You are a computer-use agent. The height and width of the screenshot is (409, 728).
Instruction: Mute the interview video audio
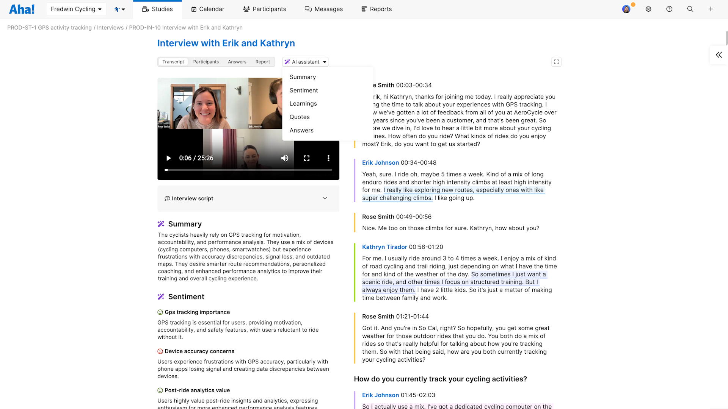pos(285,158)
